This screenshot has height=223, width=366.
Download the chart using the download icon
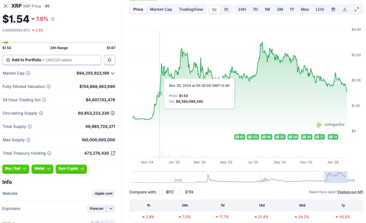coord(345,9)
